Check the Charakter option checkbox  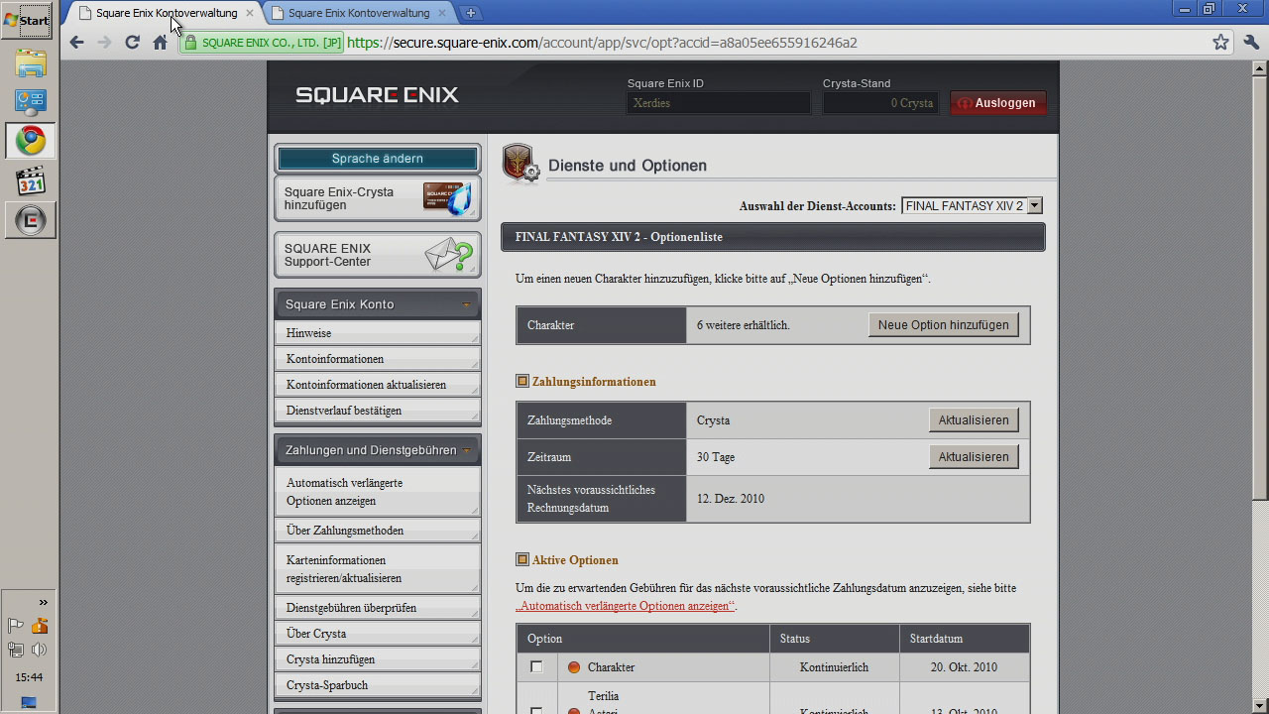pos(536,667)
